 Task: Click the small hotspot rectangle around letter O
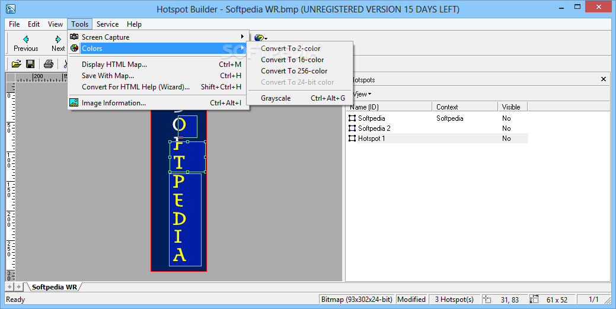[188, 127]
